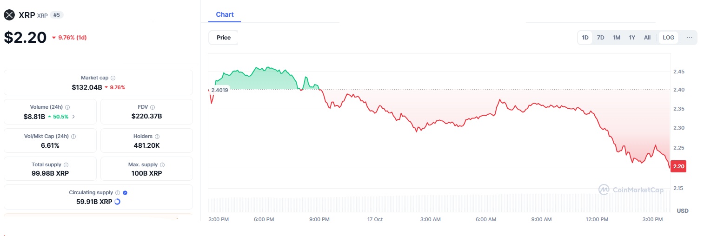
Task: Click the FDV info icon
Action: pyautogui.click(x=153, y=107)
